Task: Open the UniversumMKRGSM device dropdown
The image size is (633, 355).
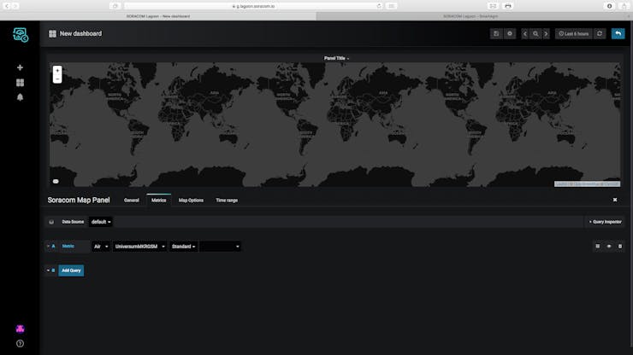Action: point(139,247)
